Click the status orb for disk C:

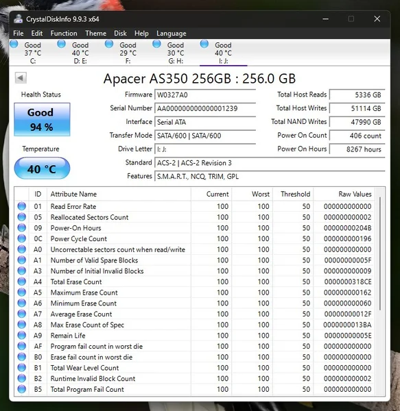14,44
